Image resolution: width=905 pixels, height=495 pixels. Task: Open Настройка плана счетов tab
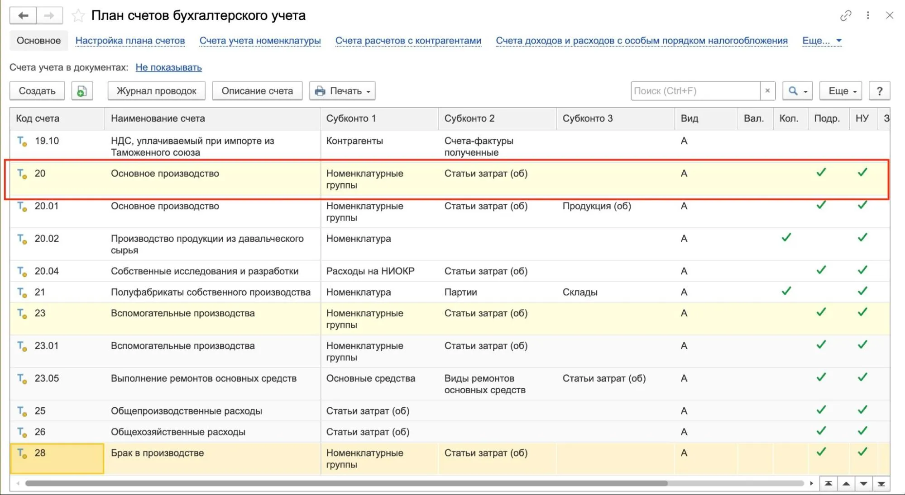pyautogui.click(x=130, y=41)
